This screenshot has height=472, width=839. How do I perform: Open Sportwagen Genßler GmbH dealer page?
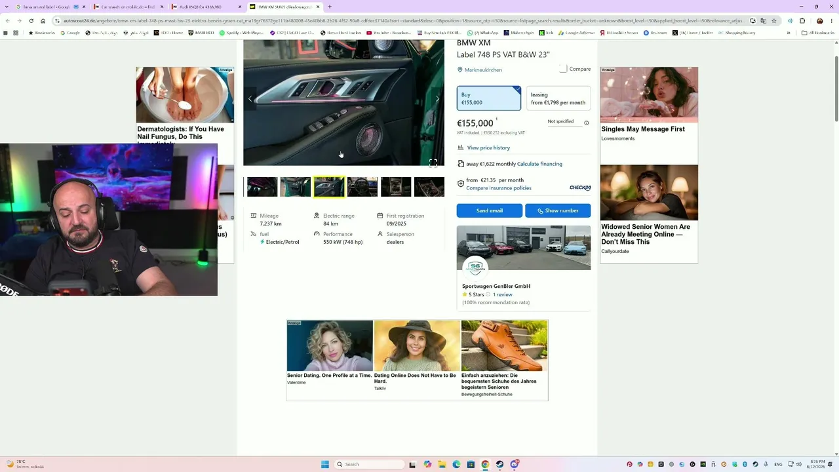pyautogui.click(x=496, y=286)
